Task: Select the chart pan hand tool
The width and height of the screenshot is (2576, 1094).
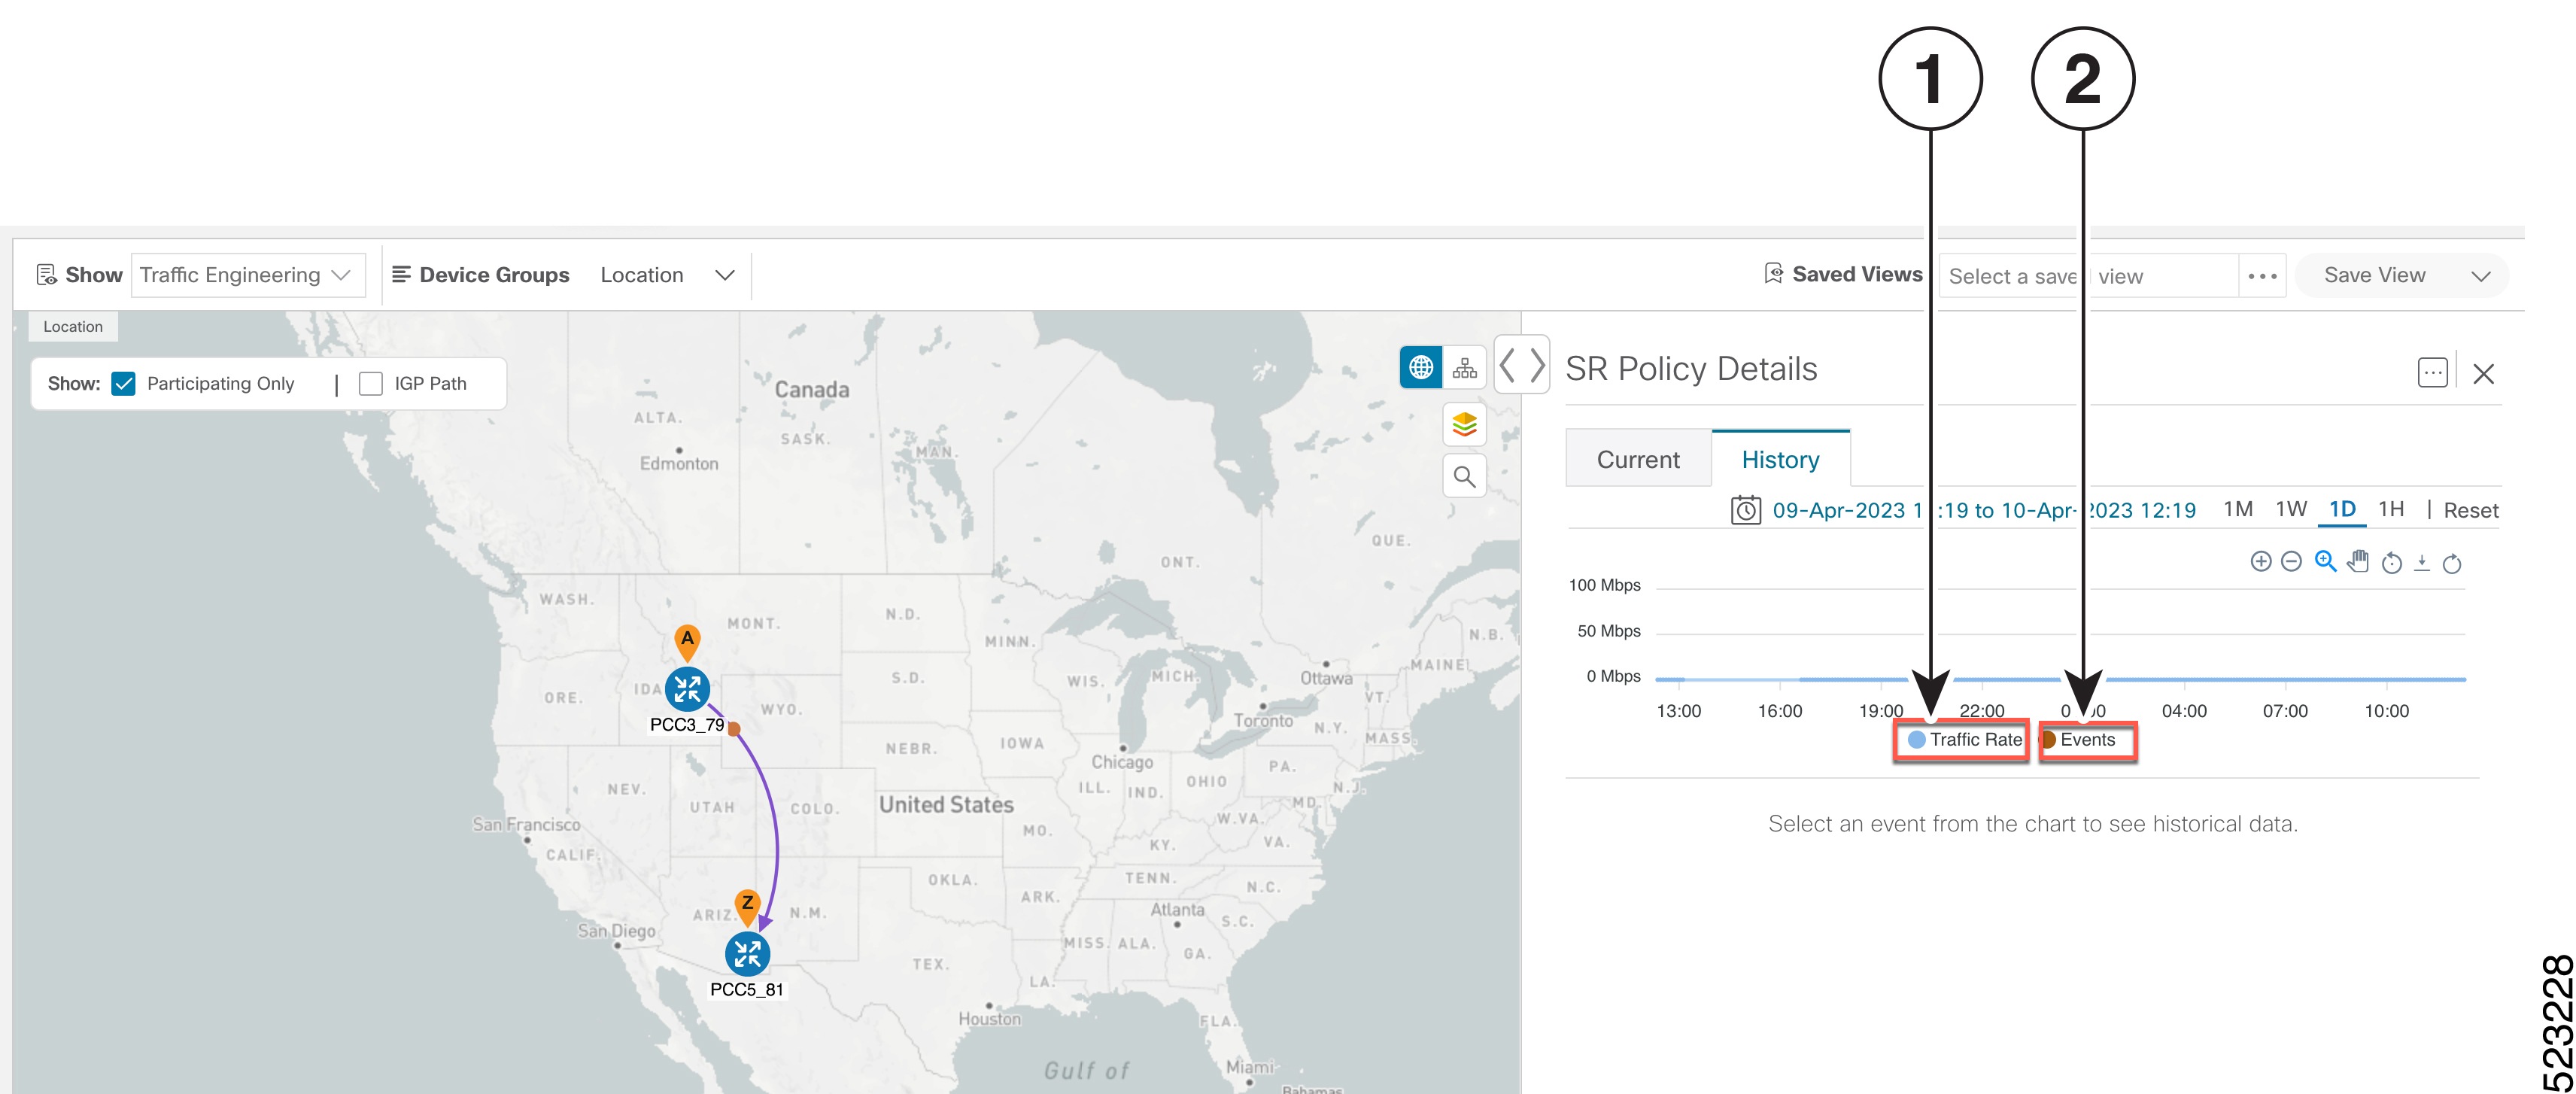Action: (x=2358, y=562)
